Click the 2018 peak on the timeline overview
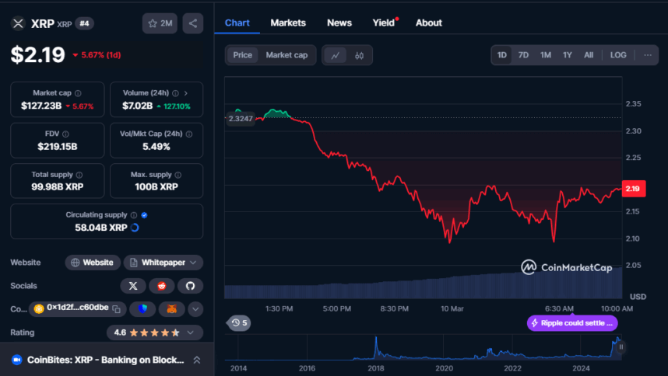Screen dimensions: 668x376 coord(376,339)
